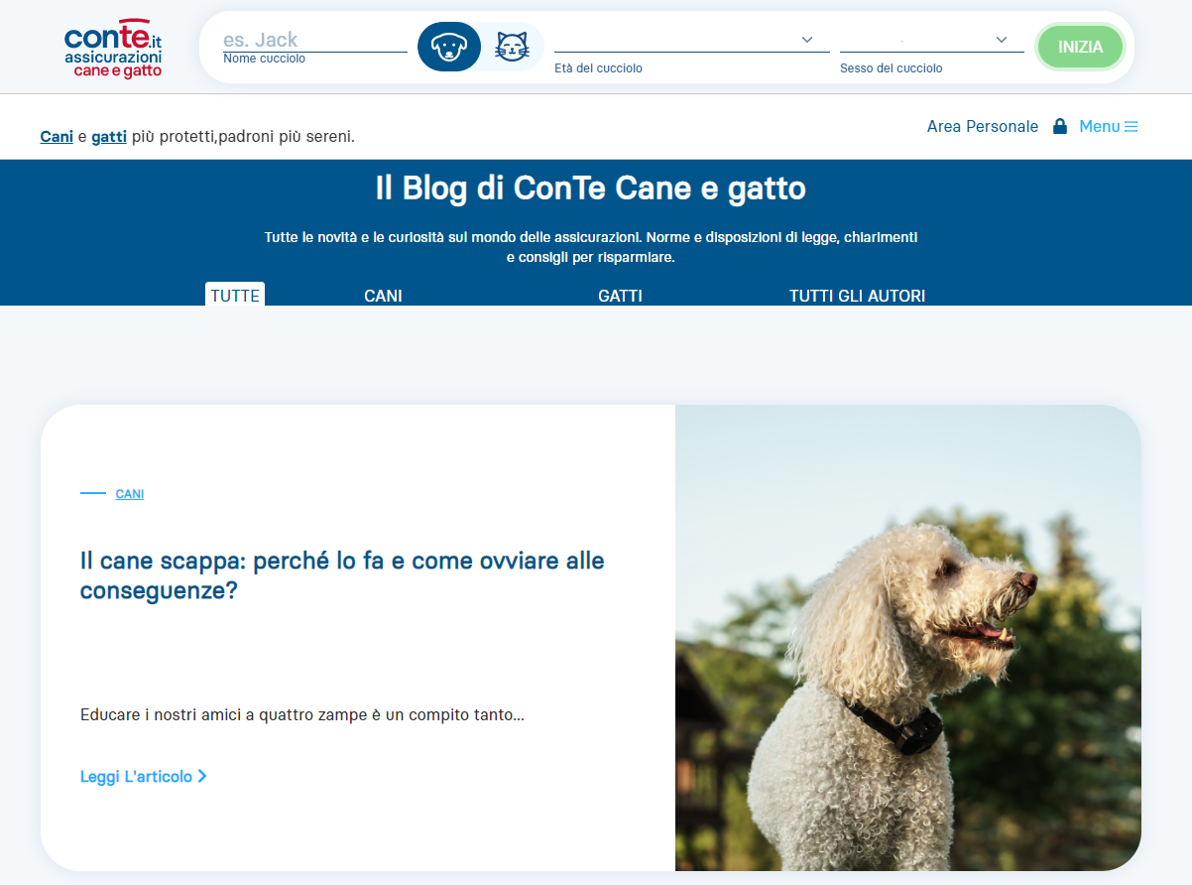Follow the underlined gatti link in tagline
Viewport: 1192px width, 885px height.
[x=109, y=137]
